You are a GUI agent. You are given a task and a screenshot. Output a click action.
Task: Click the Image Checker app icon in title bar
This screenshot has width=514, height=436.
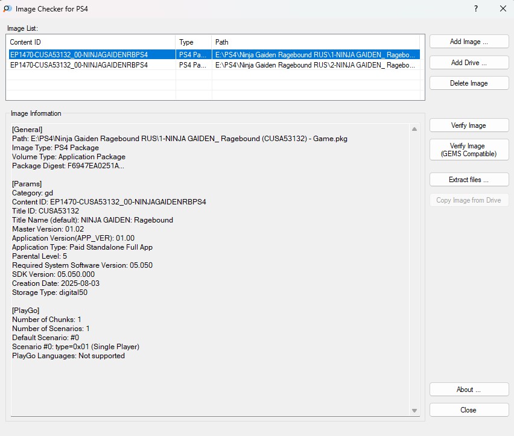(7, 9)
